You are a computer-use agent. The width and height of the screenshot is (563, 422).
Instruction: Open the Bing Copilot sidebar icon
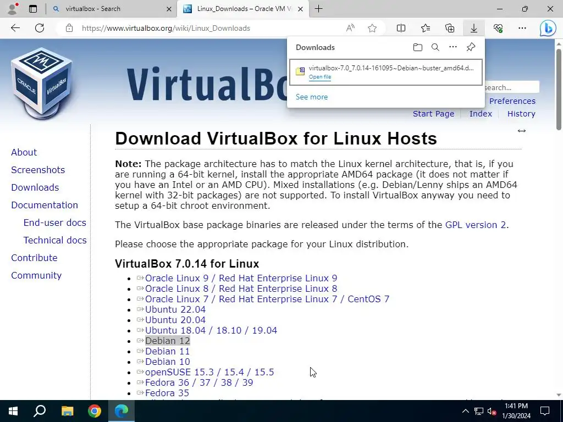(548, 29)
